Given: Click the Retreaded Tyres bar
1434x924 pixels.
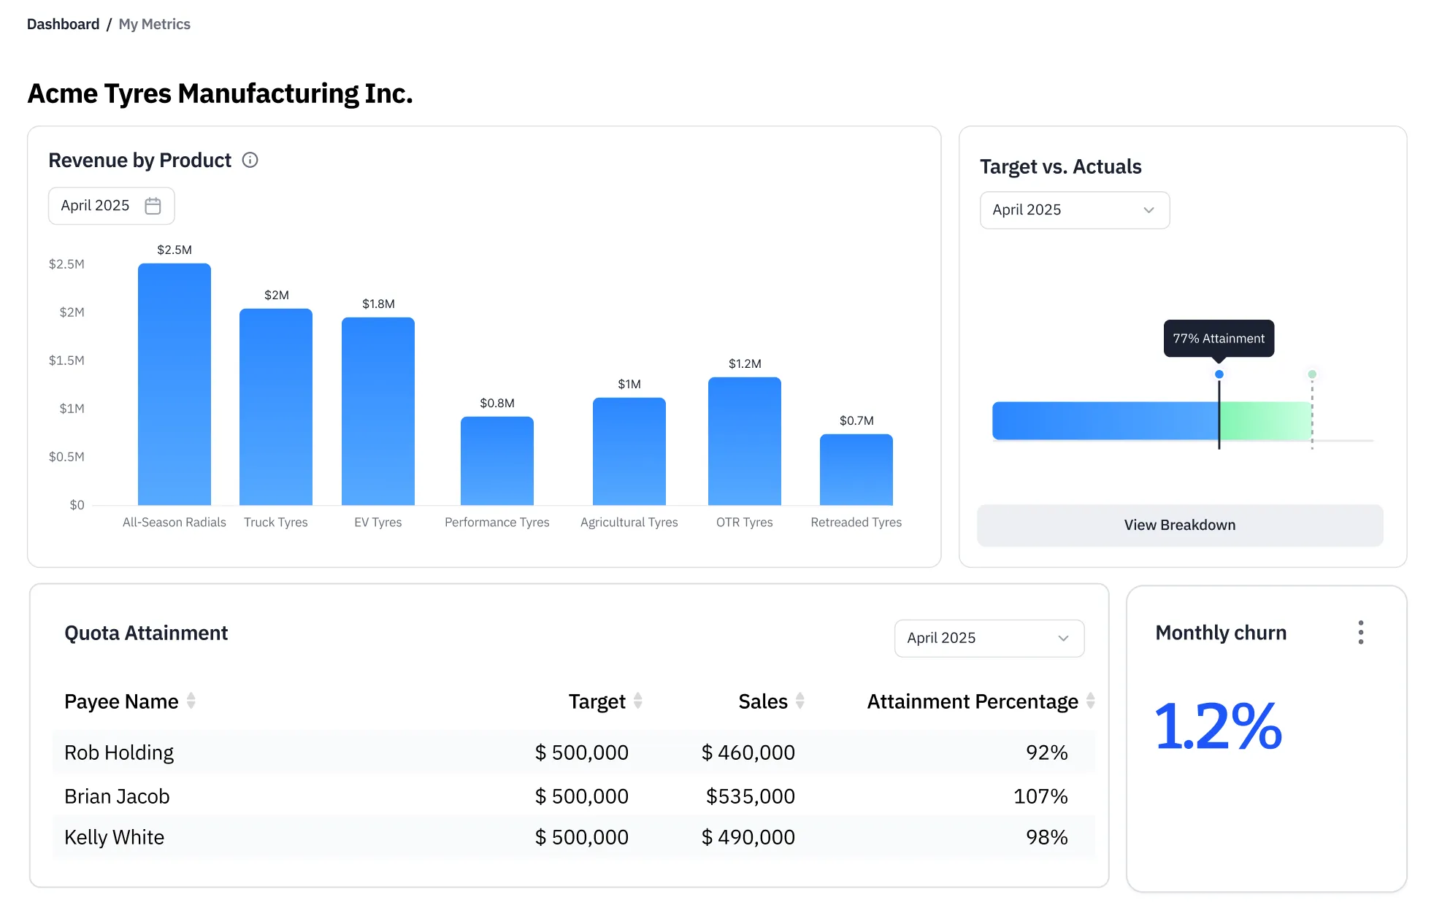Looking at the screenshot, I should (x=856, y=469).
